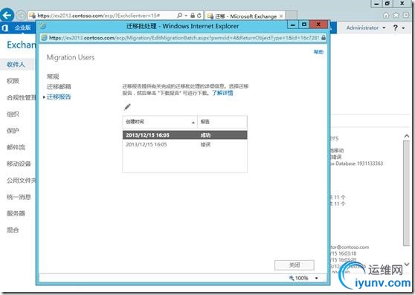415x295 pixels.
Task: Click the address bar search magnifier icon
Action: pos(180,16)
